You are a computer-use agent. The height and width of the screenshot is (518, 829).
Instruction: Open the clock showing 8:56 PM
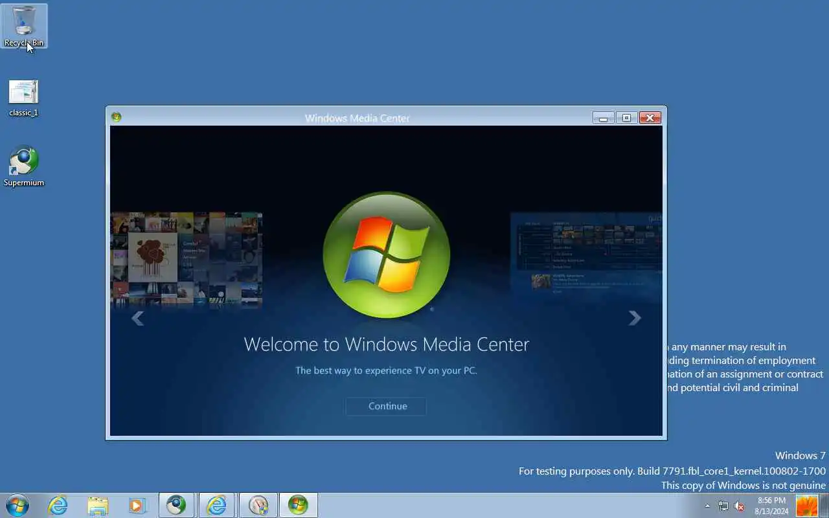771,506
